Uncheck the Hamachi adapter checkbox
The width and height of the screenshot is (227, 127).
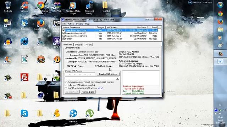pyautogui.click(x=63, y=38)
